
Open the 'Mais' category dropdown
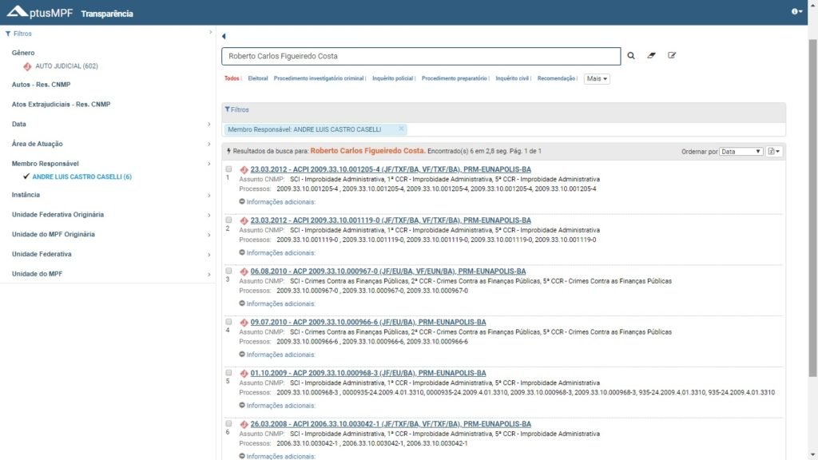tap(597, 79)
